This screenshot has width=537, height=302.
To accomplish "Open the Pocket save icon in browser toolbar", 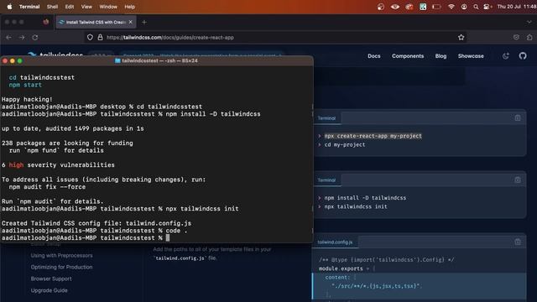I will [x=516, y=37].
